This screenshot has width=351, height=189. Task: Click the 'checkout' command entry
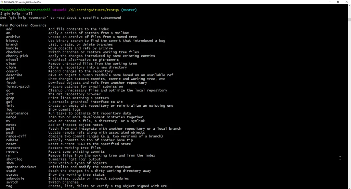tap(14, 52)
